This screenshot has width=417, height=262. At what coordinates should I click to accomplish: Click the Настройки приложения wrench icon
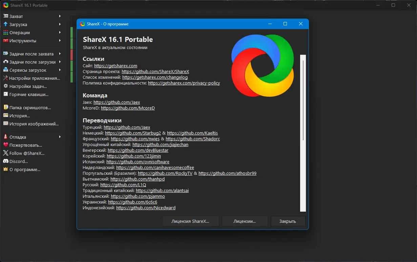coord(5,78)
